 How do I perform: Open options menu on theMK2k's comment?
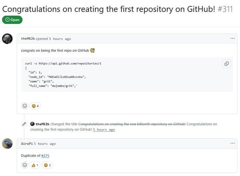232,38
